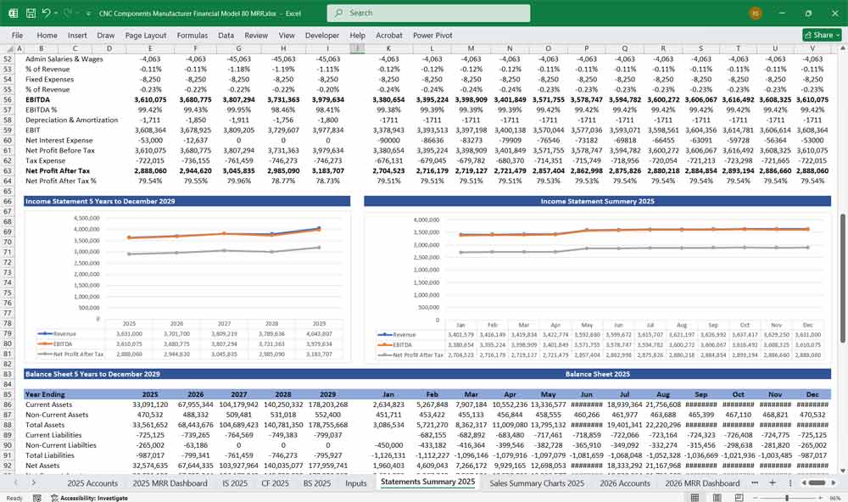Screen dimensions: 848x502
Task: Click the zoom slider handle
Action: [787, 498]
